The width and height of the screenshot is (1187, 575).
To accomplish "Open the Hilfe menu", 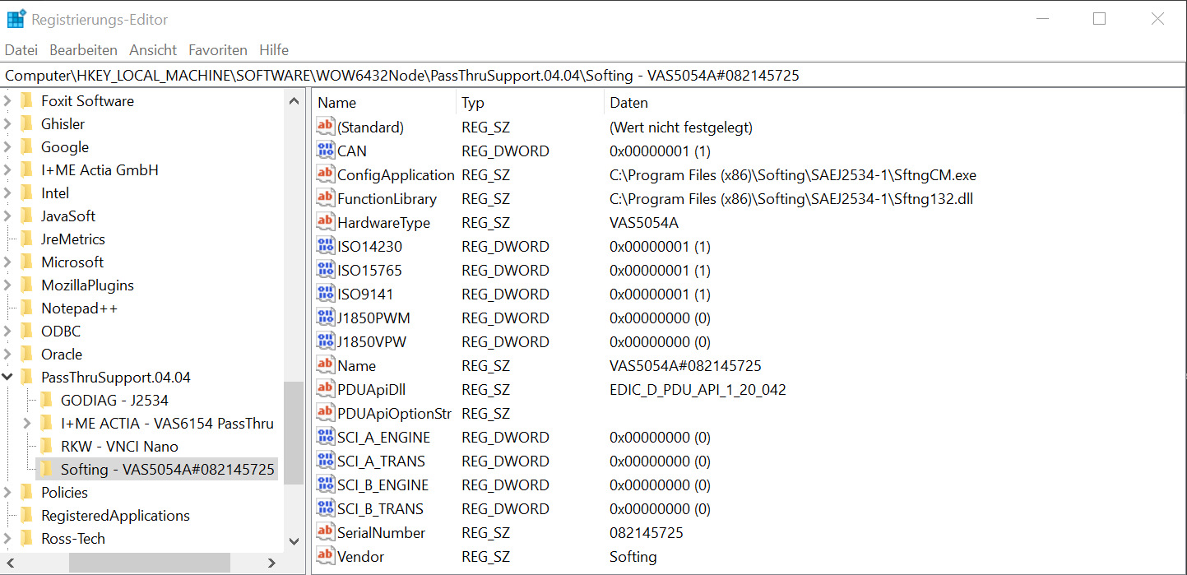I will click(x=274, y=50).
